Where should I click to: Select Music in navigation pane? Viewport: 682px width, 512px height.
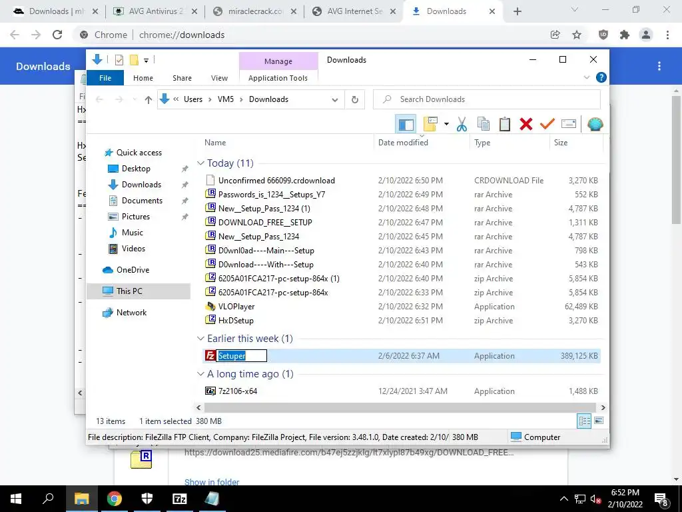133,233
